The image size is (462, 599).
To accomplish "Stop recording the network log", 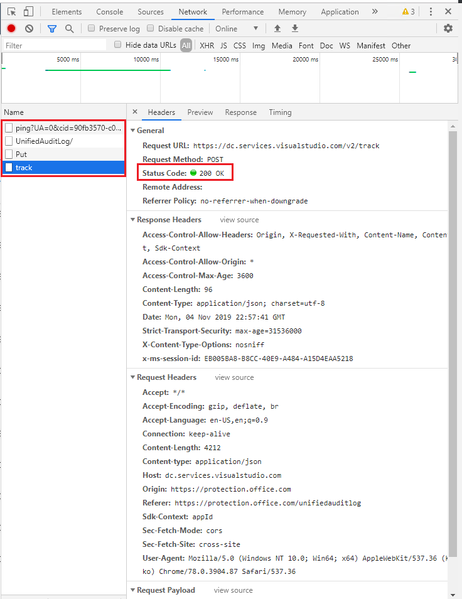I will (11, 28).
